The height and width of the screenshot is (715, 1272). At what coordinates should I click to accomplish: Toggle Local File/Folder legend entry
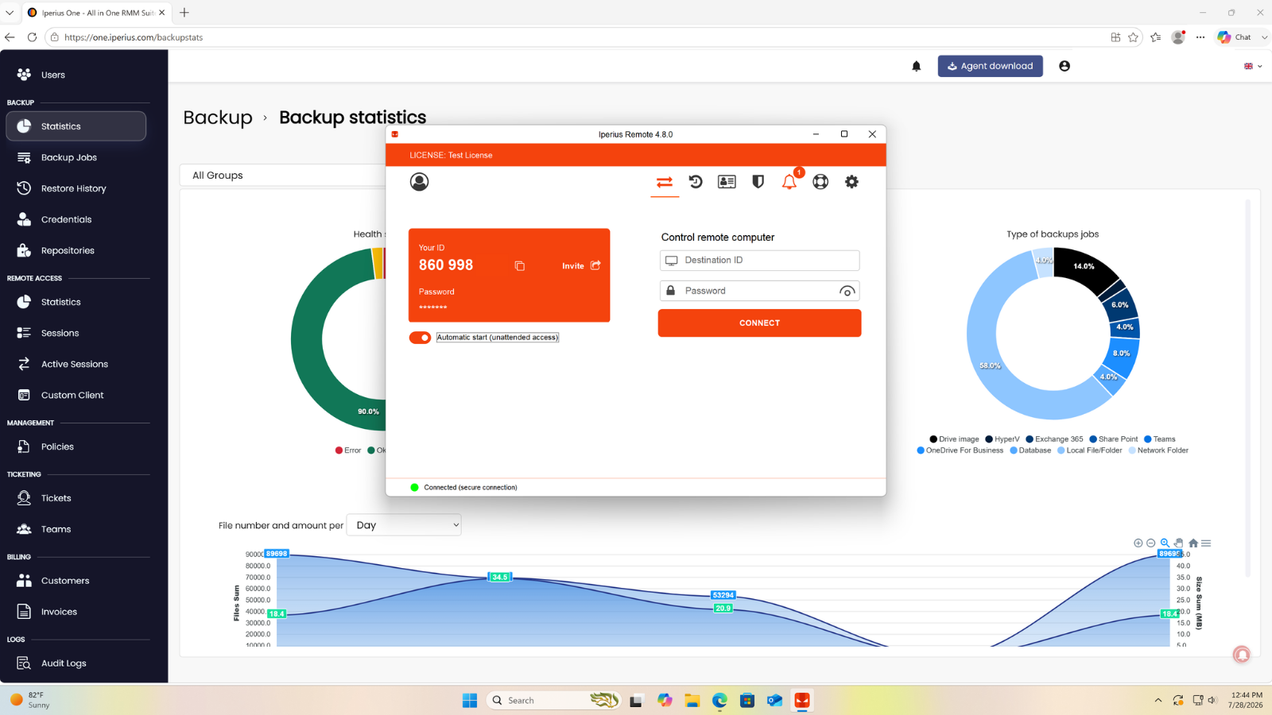pos(1090,450)
